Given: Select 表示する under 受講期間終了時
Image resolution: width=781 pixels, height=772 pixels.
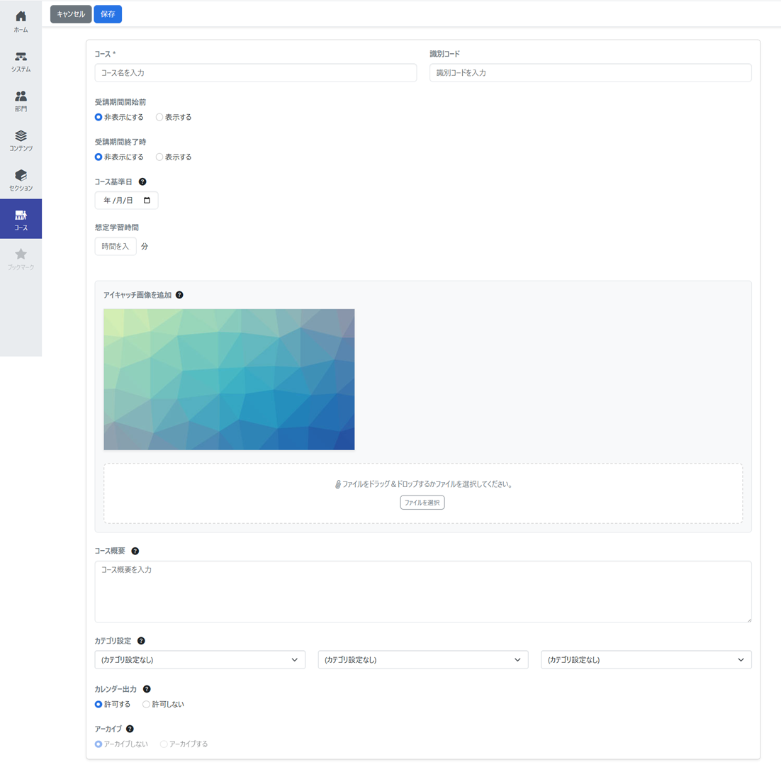Looking at the screenshot, I should [159, 157].
